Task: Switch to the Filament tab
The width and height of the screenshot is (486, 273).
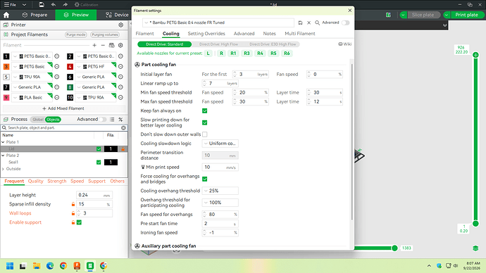Action: click(x=144, y=34)
